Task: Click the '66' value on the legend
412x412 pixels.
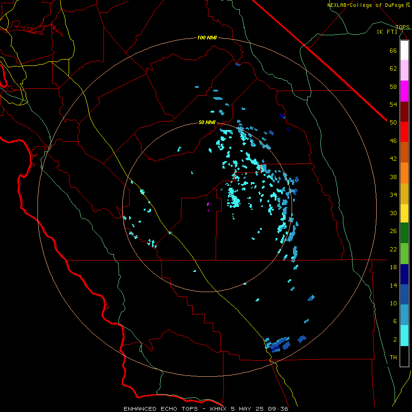Action: (393, 50)
